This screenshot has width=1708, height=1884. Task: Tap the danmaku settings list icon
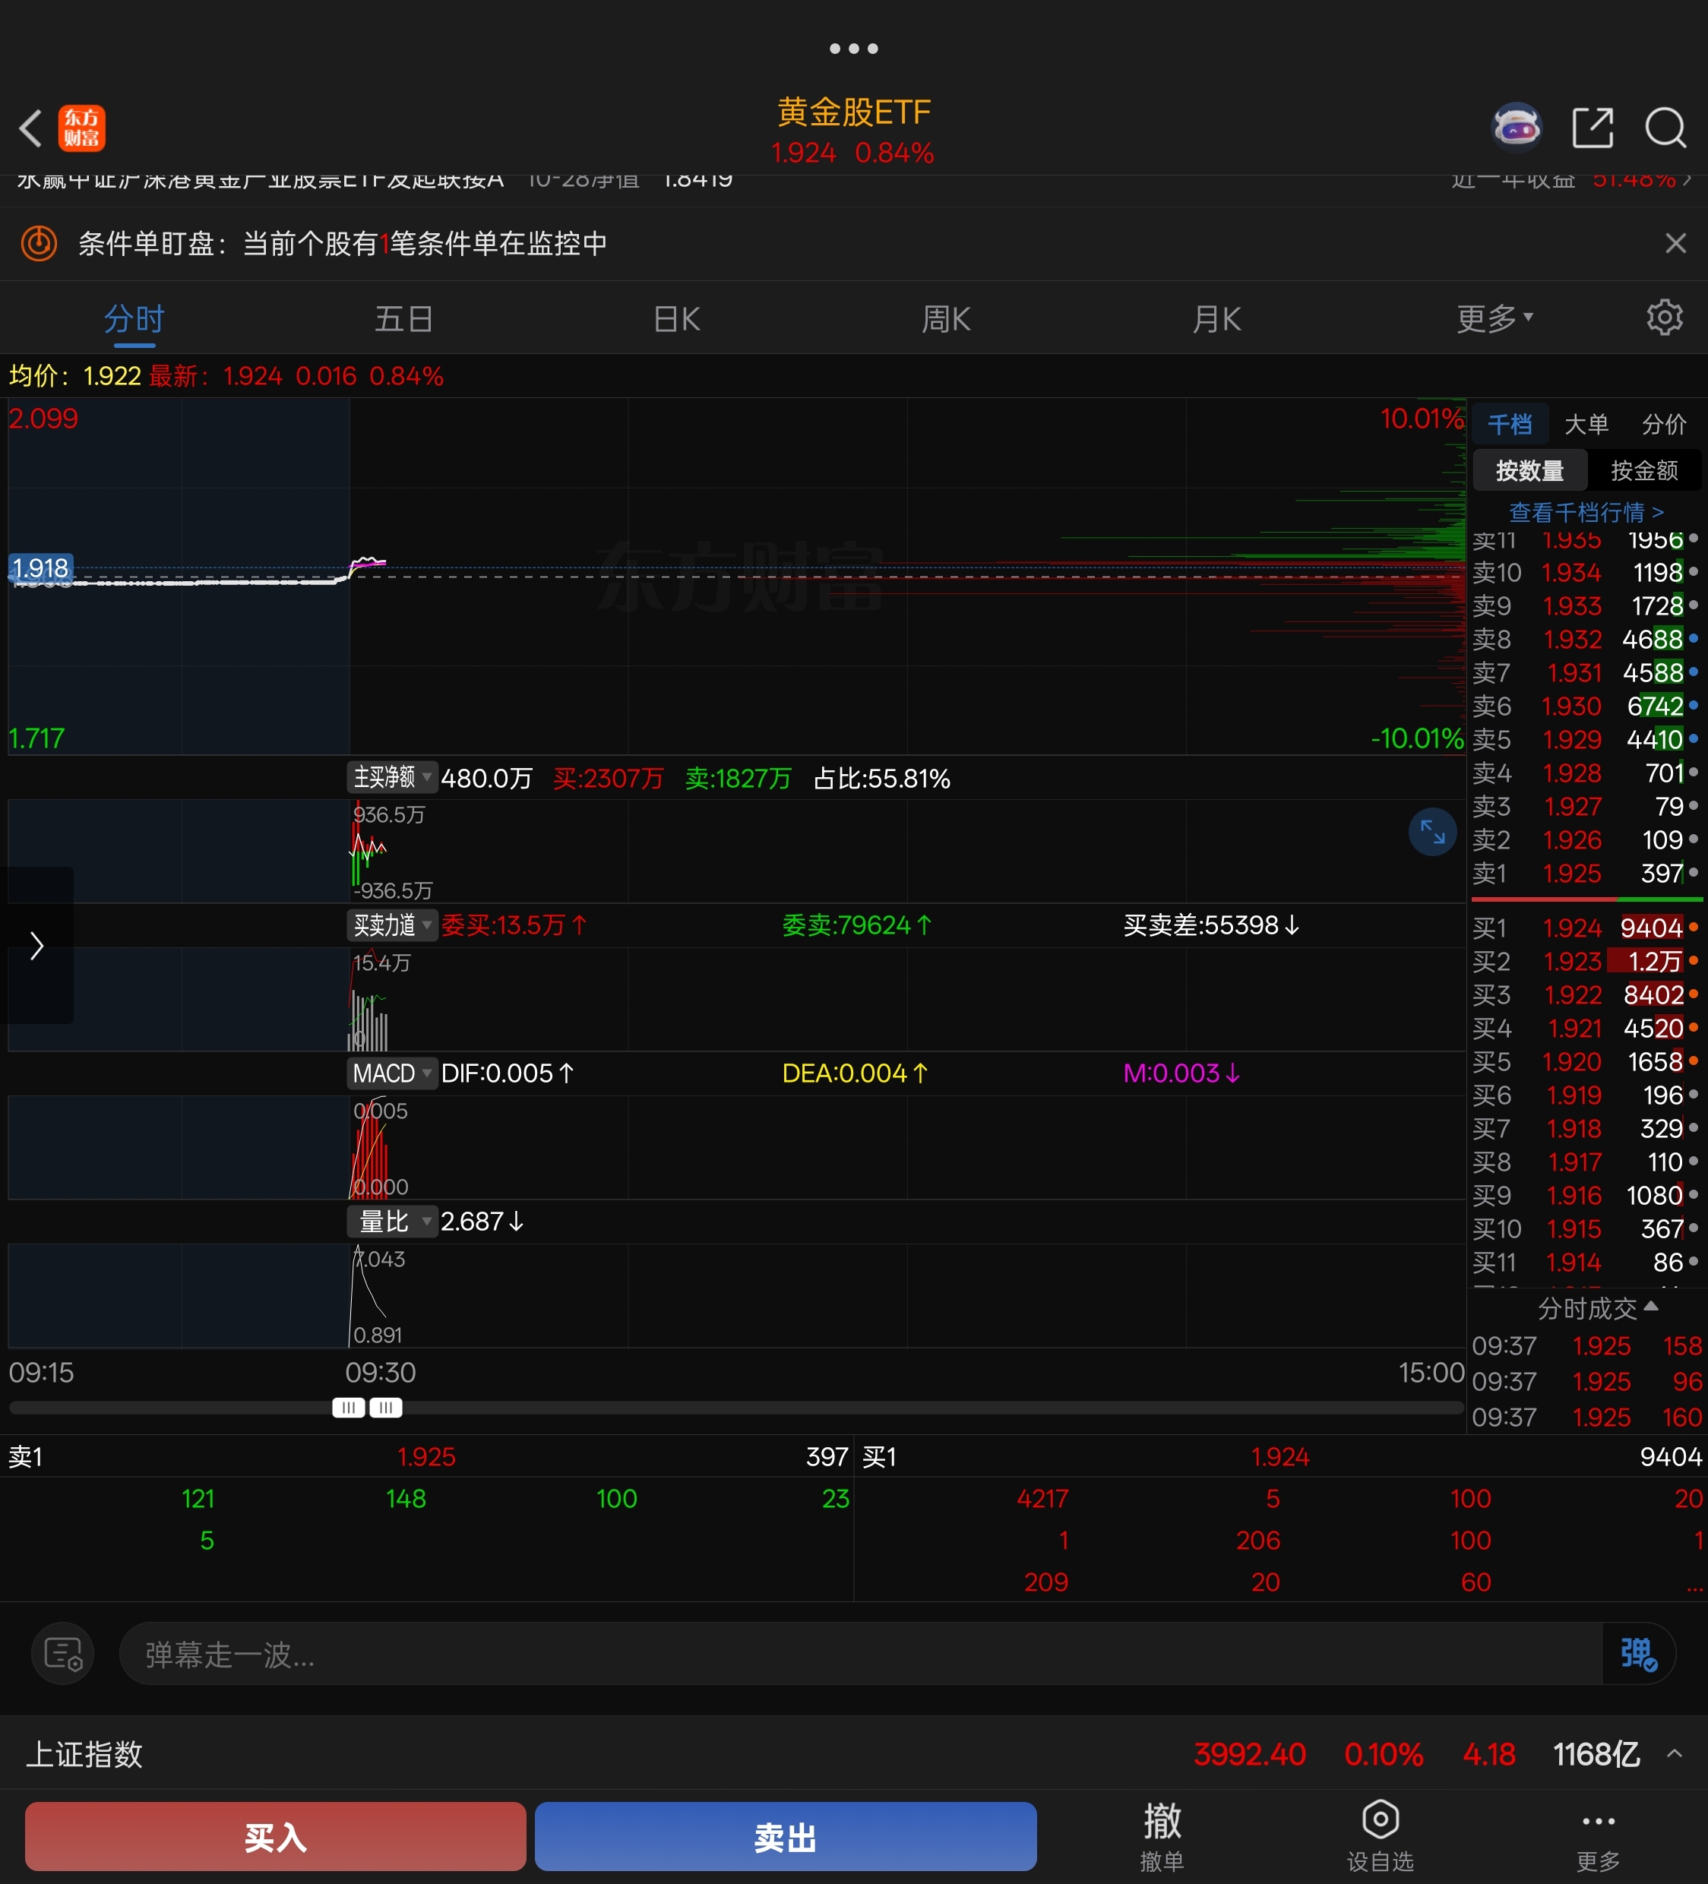[x=62, y=1653]
